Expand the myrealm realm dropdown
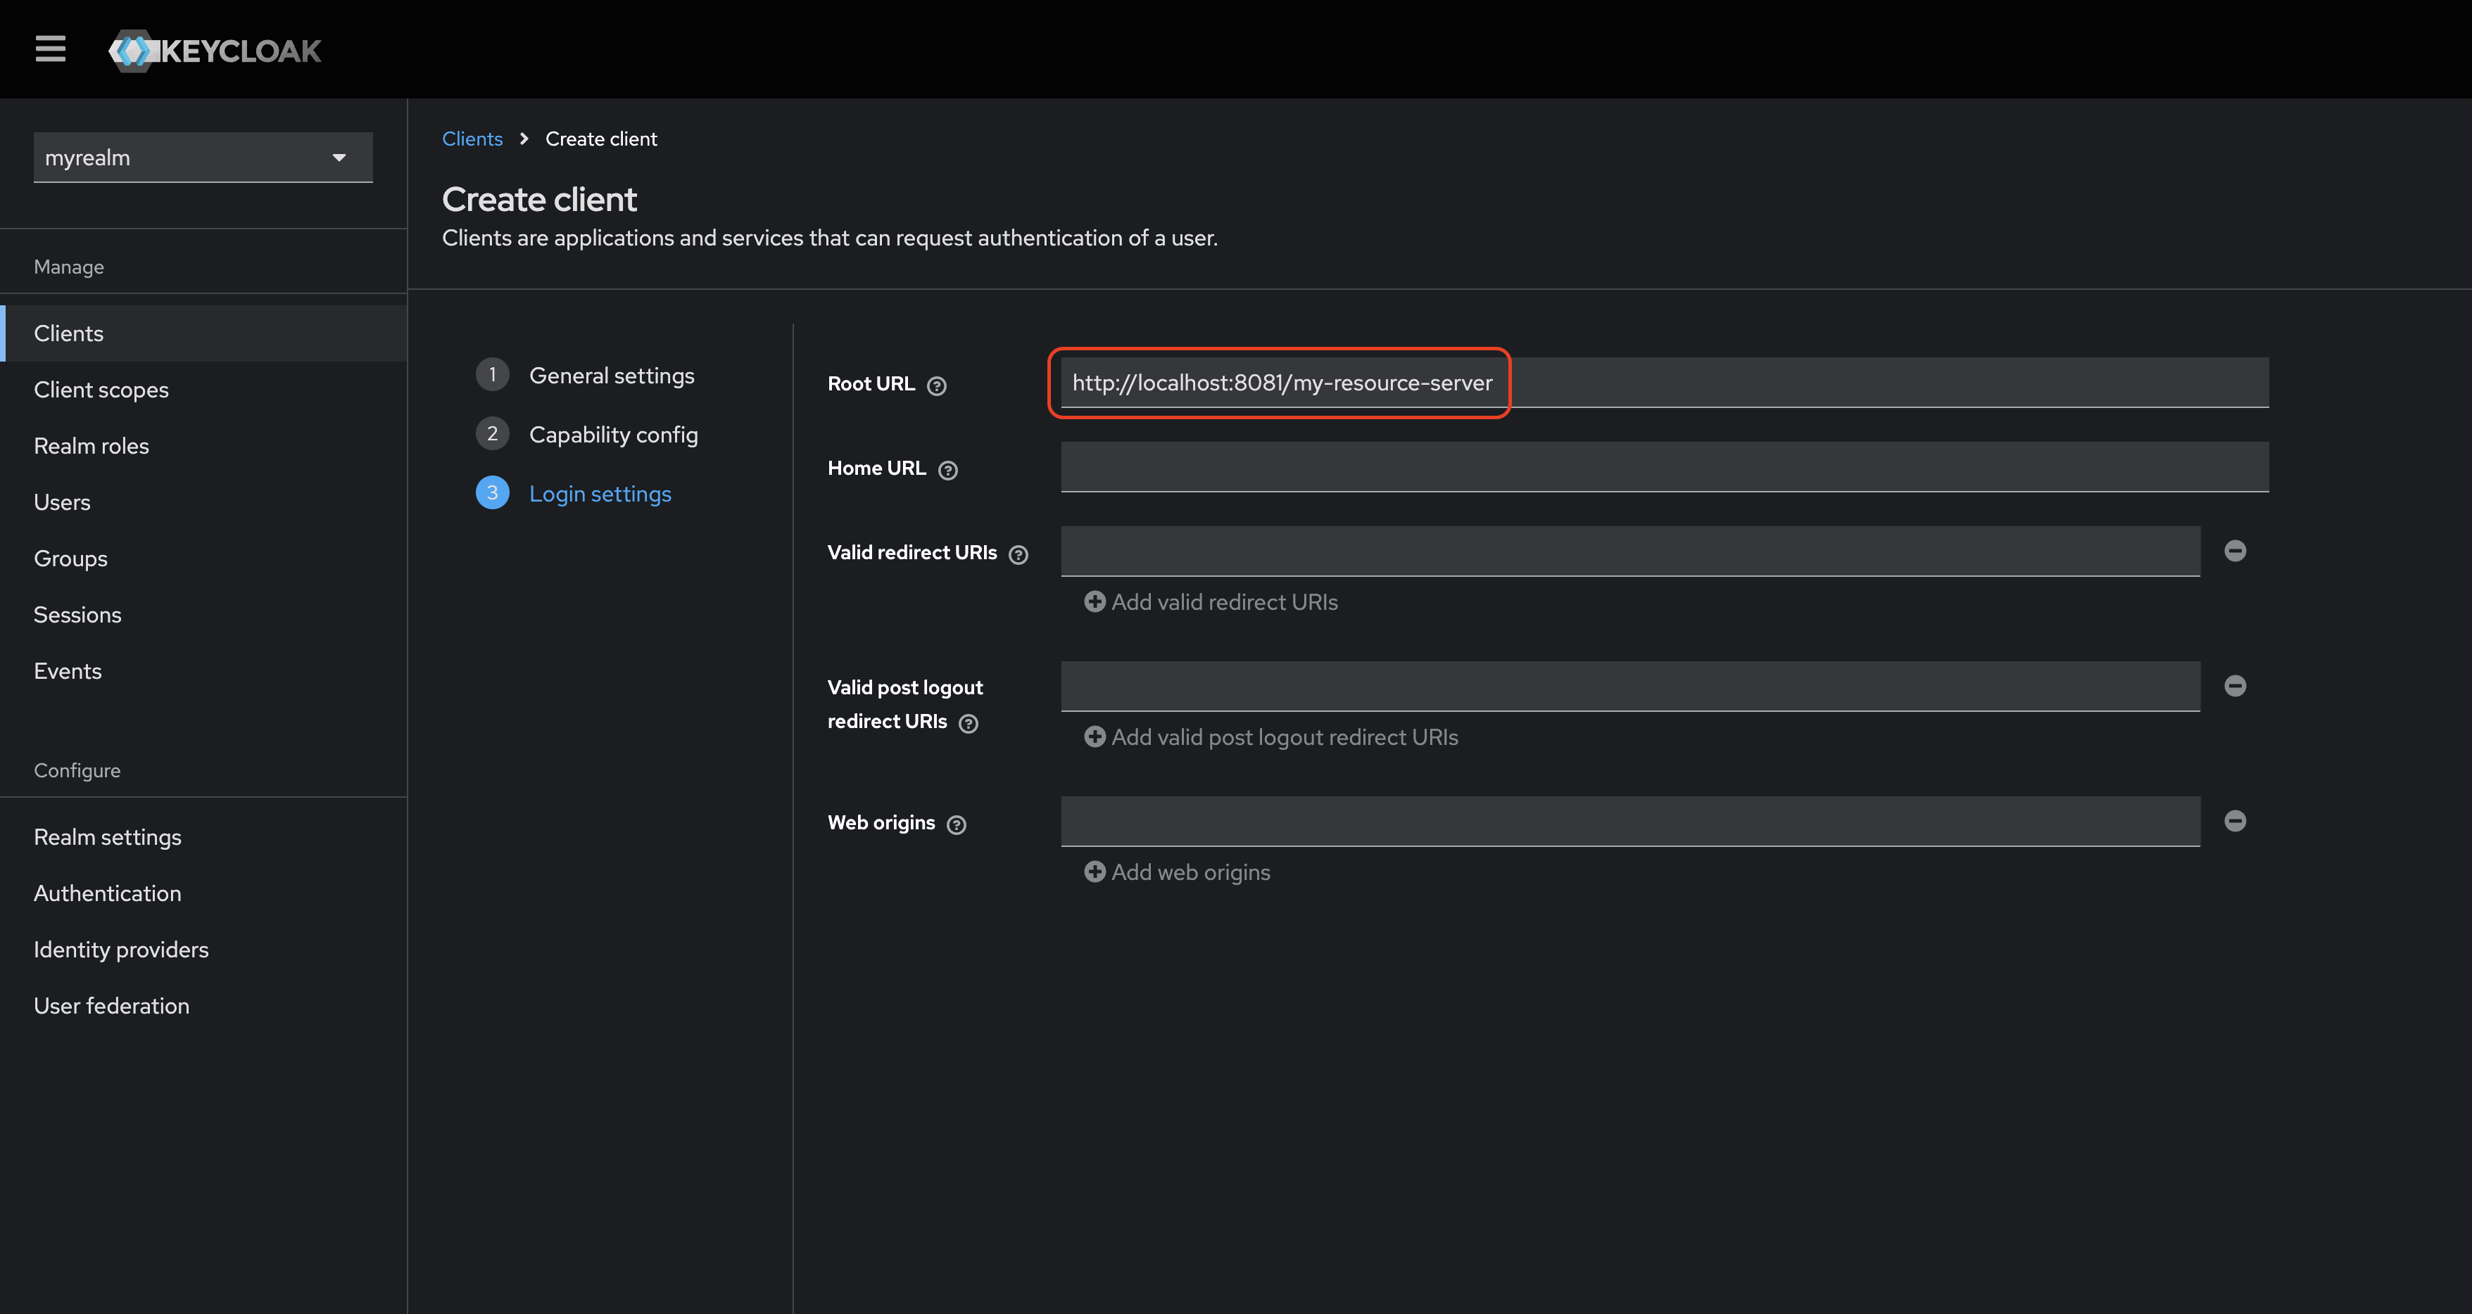 (x=203, y=158)
